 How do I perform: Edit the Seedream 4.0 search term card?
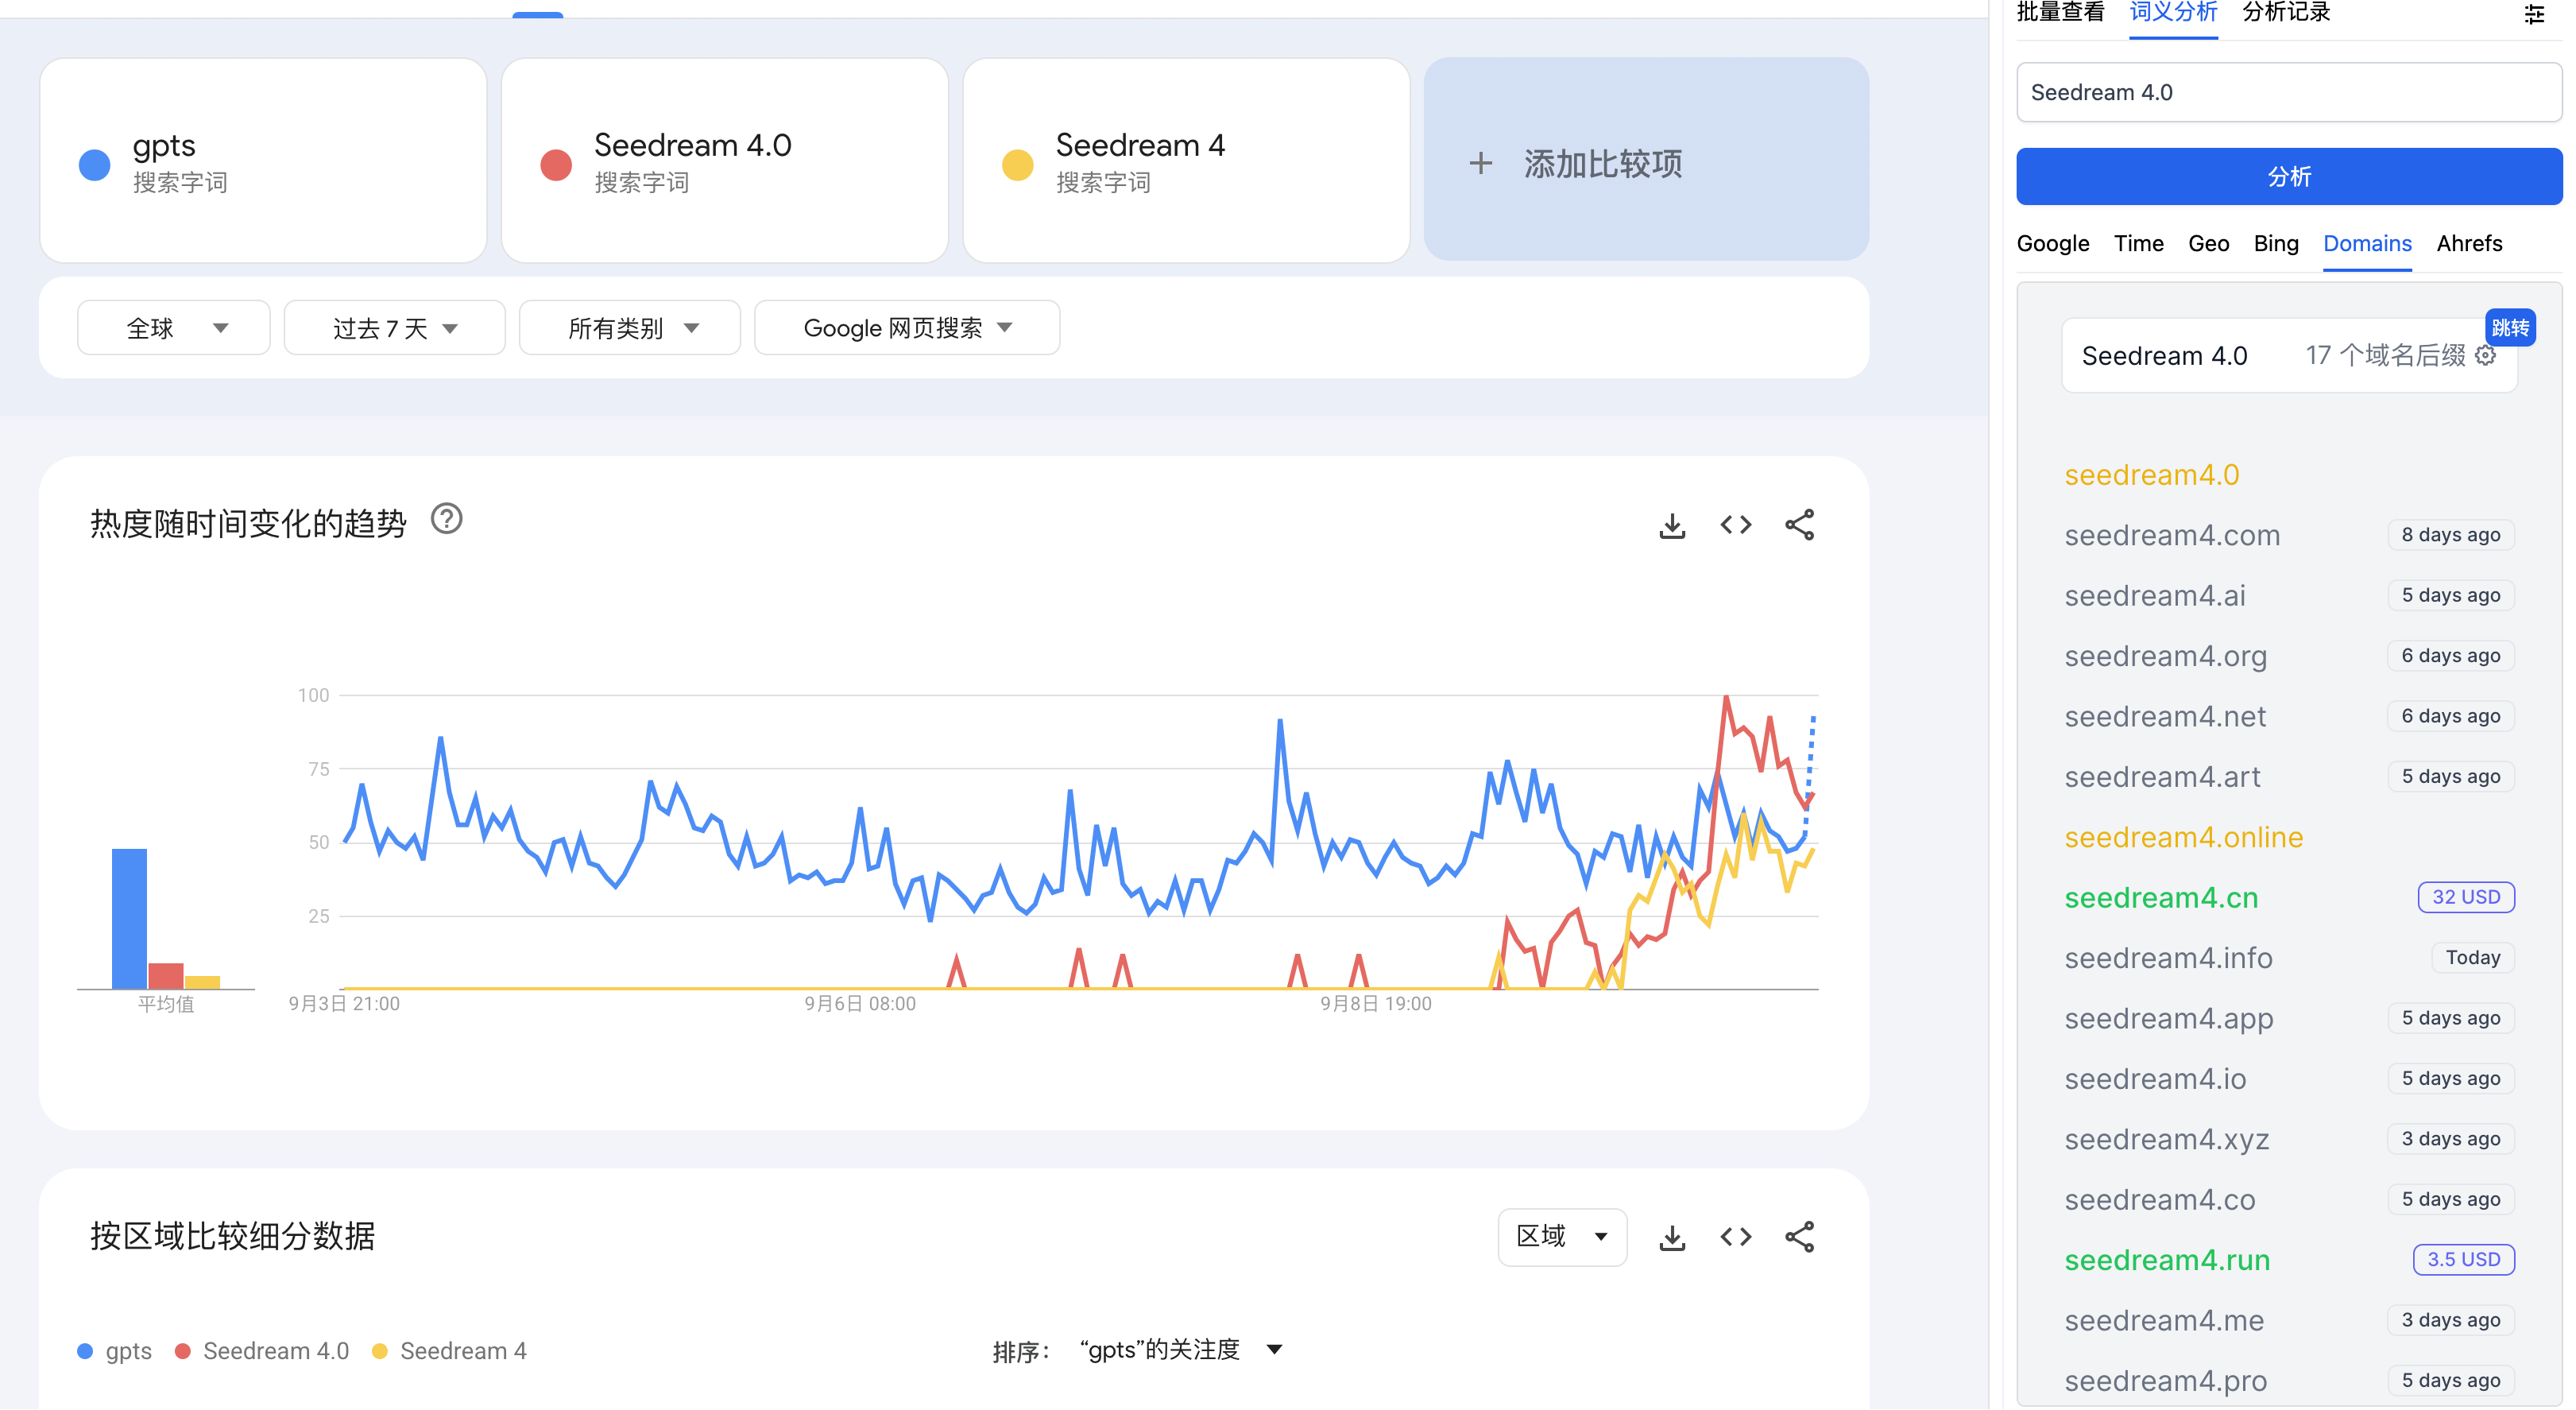pyautogui.click(x=724, y=160)
